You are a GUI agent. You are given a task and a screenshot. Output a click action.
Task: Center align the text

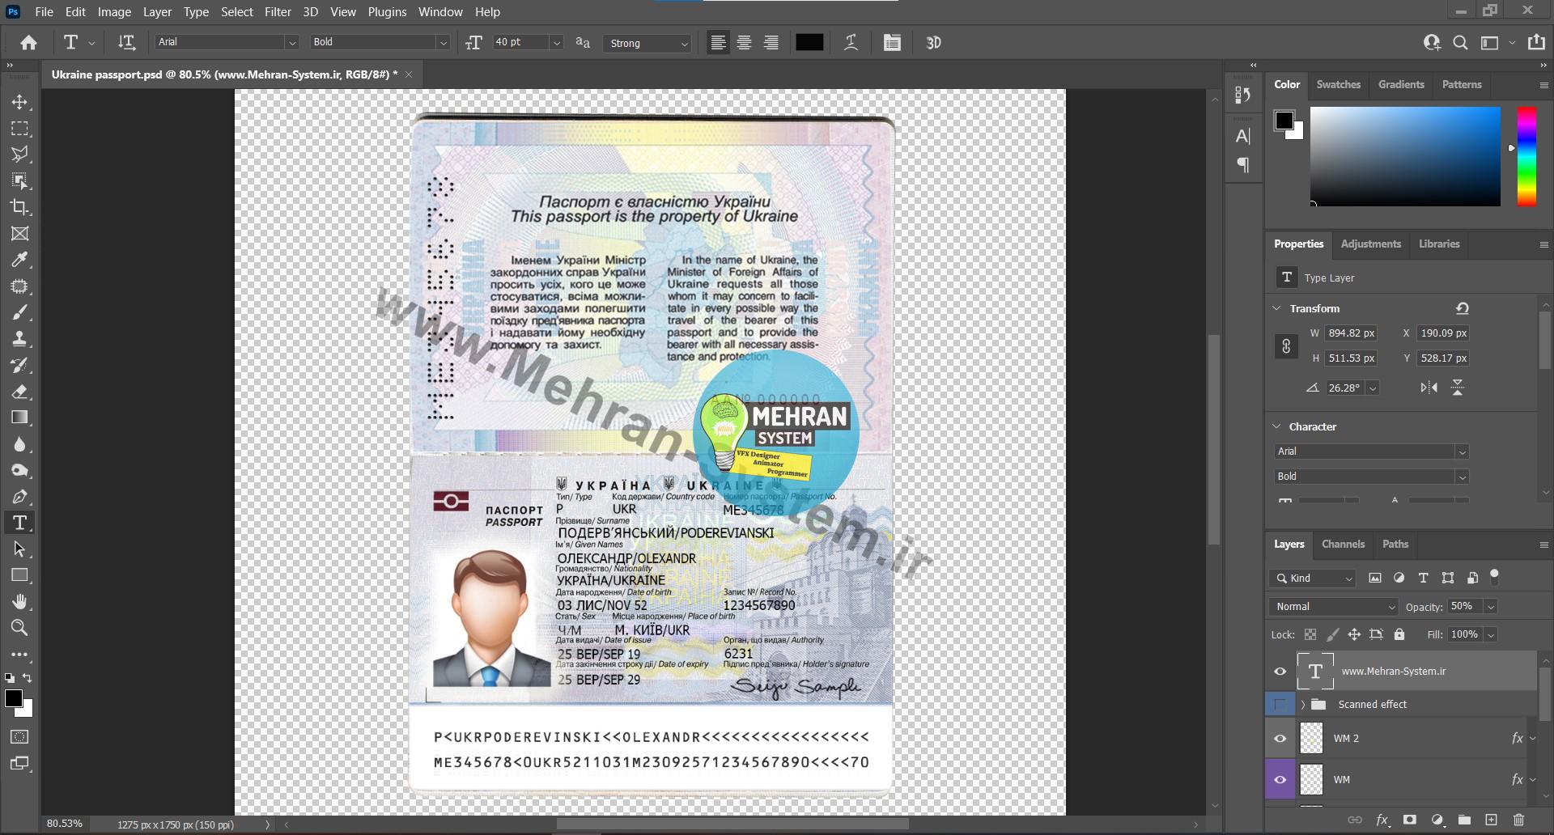tap(745, 43)
